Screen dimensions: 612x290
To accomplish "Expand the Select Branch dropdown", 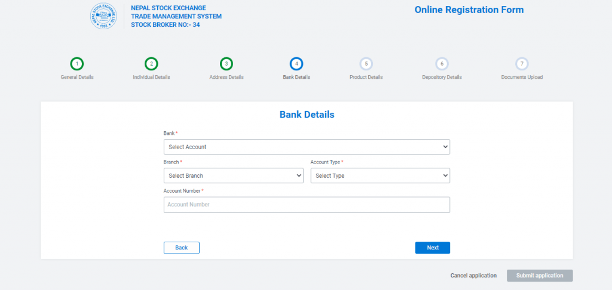I will (x=233, y=175).
